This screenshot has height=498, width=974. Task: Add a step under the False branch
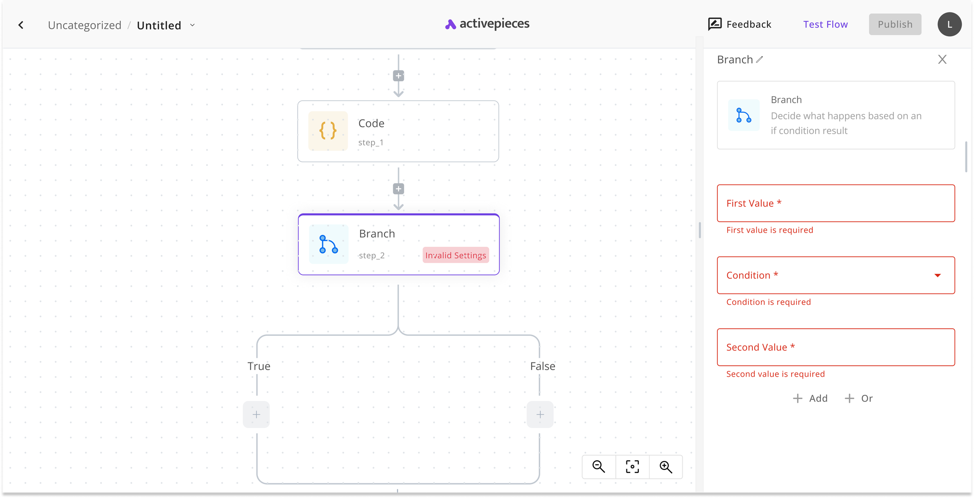click(x=540, y=414)
